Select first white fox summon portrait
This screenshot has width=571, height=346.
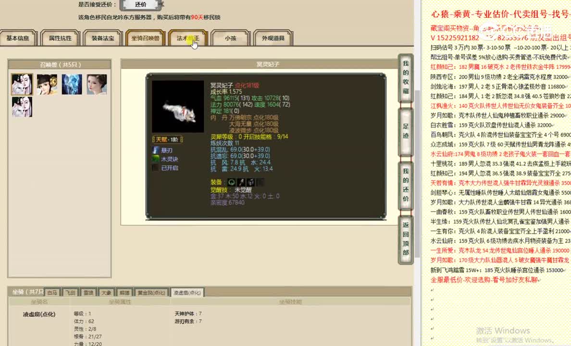[x=22, y=84]
